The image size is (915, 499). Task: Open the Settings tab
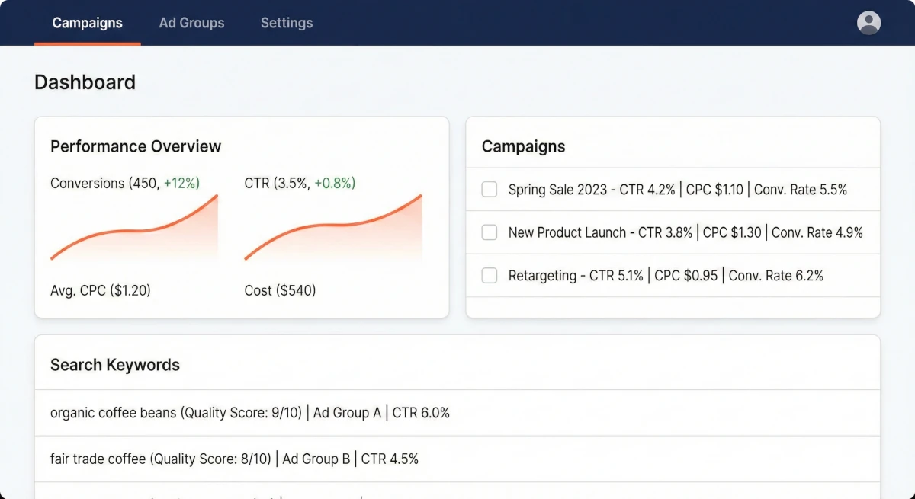[x=287, y=23]
